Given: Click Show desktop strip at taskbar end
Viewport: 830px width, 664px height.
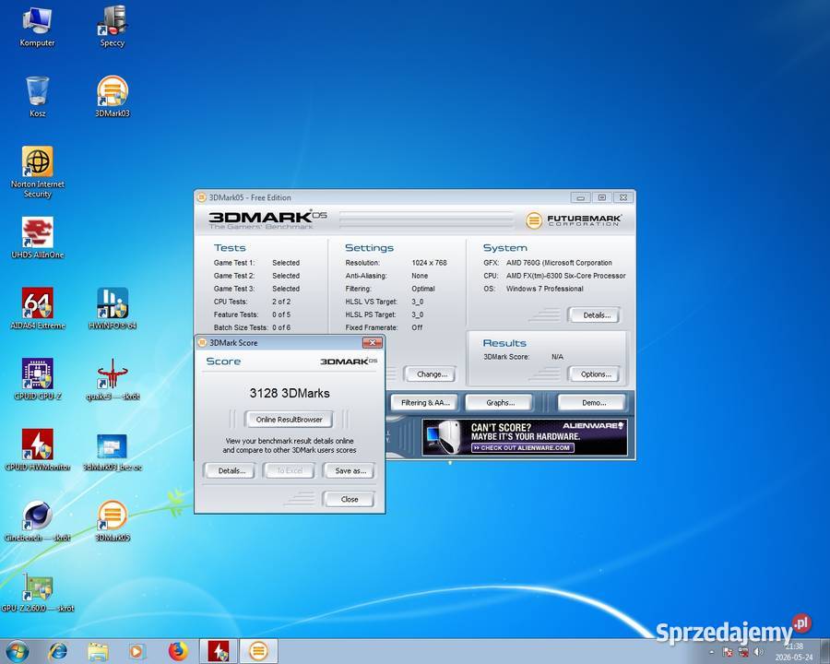Looking at the screenshot, I should 825,651.
